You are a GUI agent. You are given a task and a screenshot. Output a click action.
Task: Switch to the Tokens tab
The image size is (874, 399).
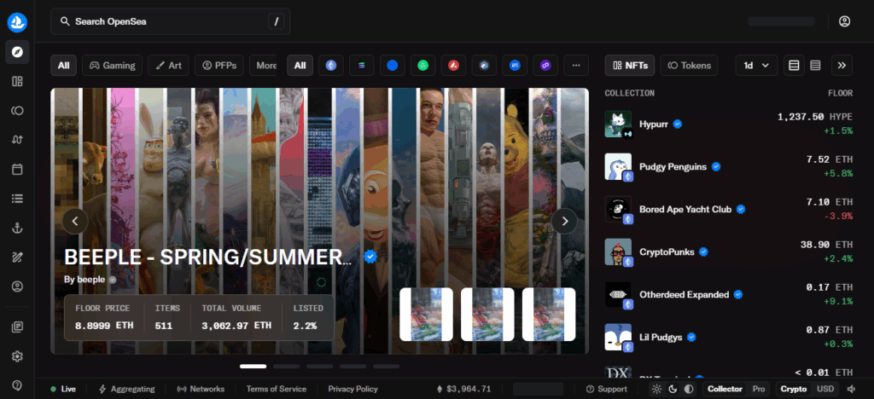pos(690,65)
